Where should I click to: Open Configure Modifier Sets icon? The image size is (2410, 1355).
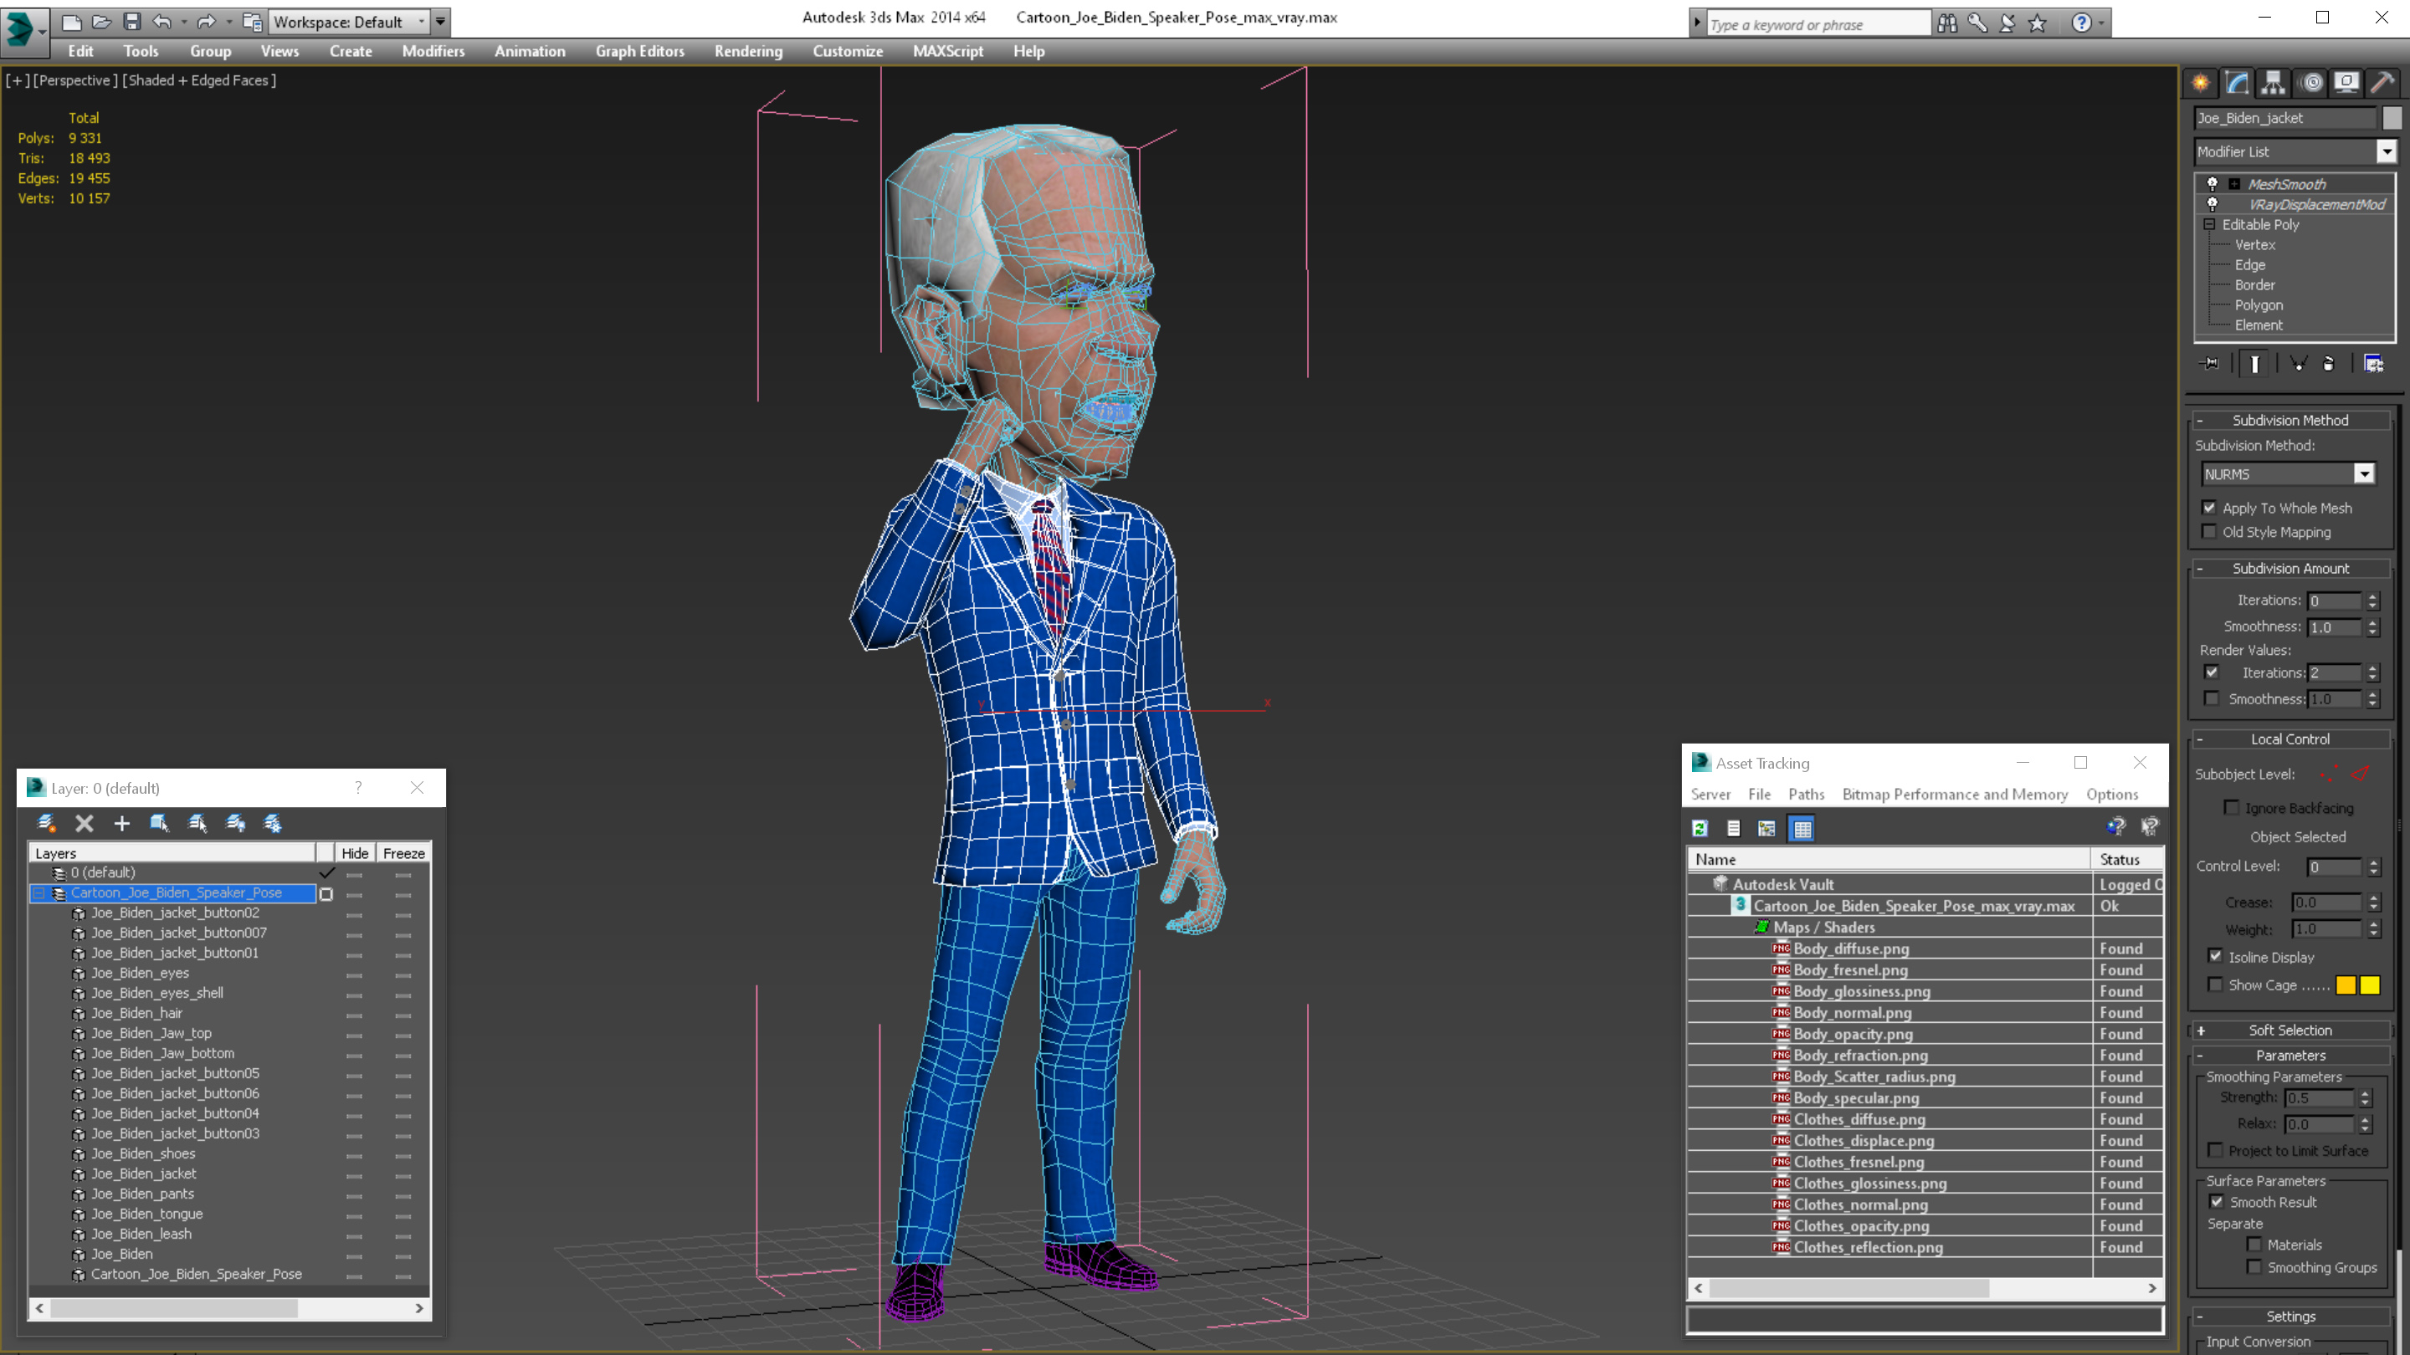[2373, 364]
